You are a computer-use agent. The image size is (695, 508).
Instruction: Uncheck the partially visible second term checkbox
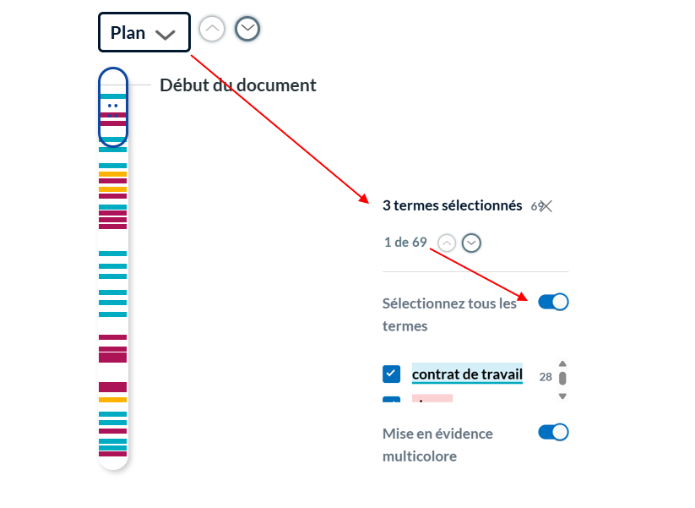391,399
